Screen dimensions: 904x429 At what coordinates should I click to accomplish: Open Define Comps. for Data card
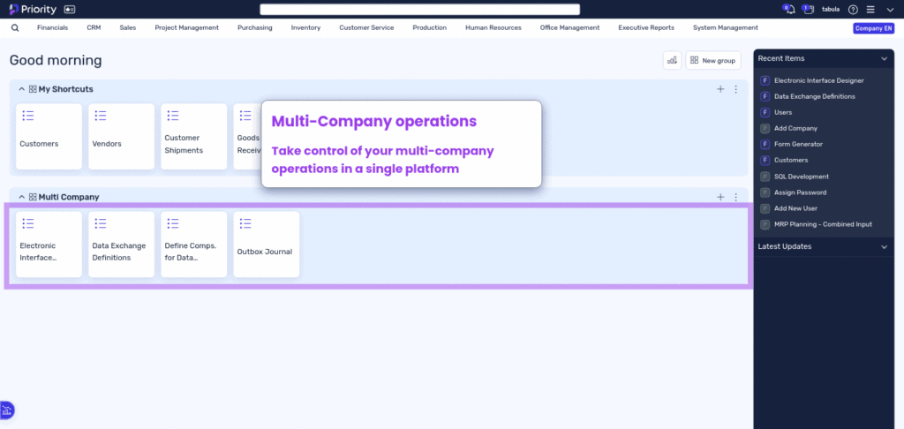pos(193,245)
